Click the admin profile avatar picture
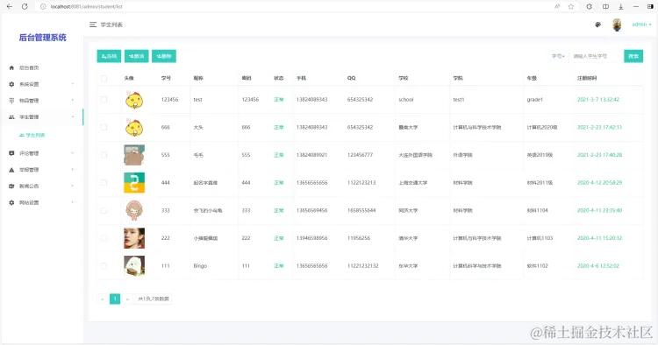658x345 pixels. coord(617,25)
